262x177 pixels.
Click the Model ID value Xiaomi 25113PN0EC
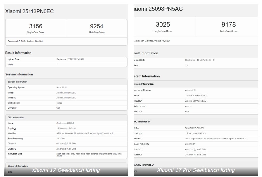click(66, 98)
